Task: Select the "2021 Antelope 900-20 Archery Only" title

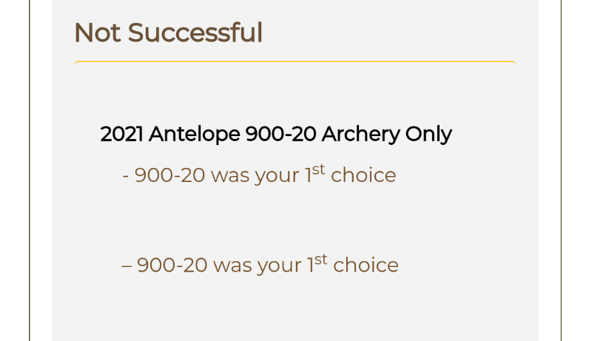Action: [x=276, y=134]
